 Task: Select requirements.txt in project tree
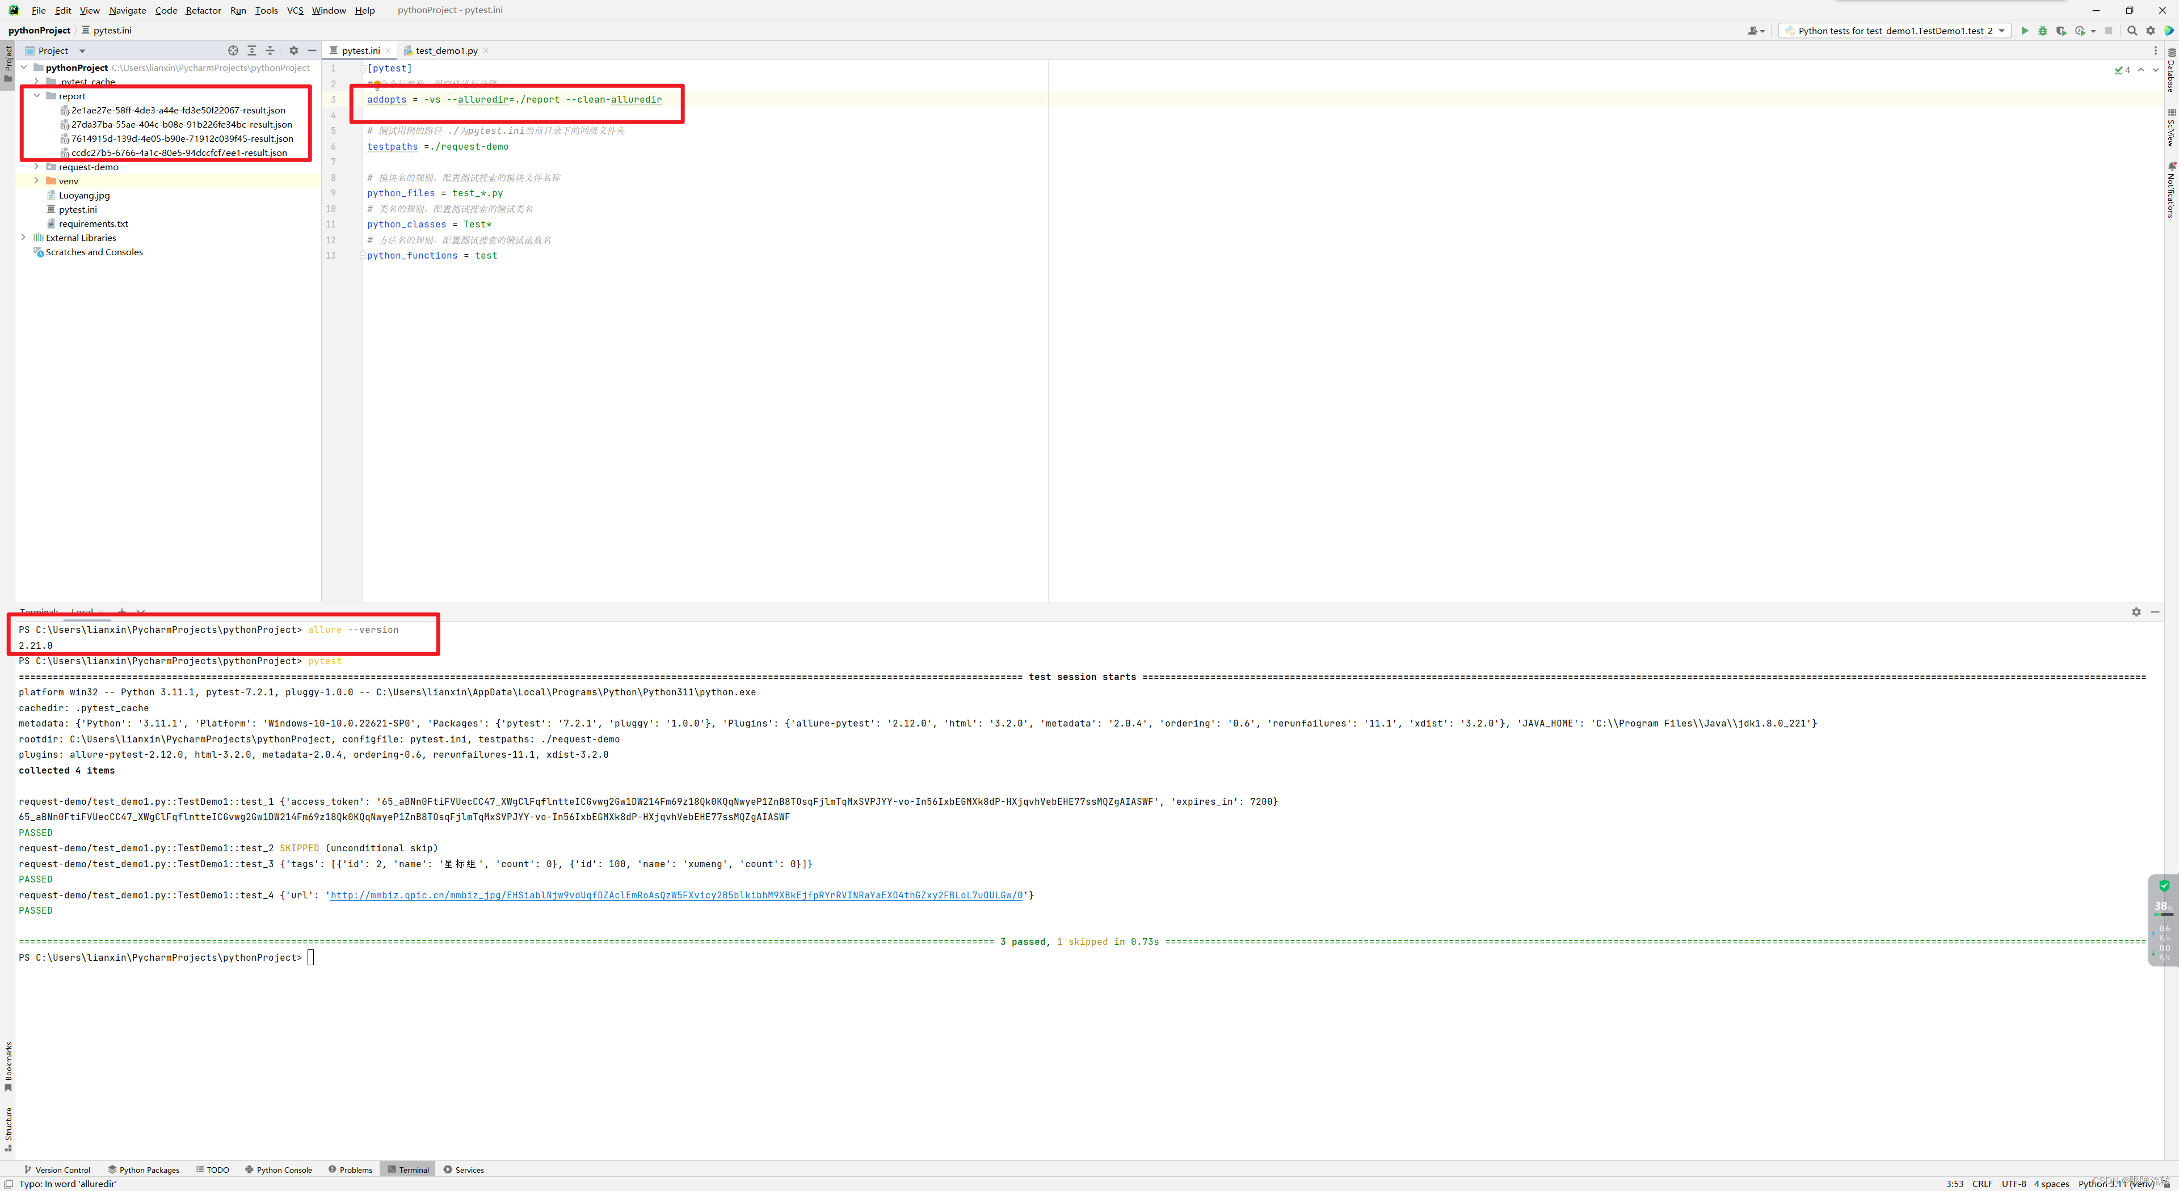click(87, 224)
